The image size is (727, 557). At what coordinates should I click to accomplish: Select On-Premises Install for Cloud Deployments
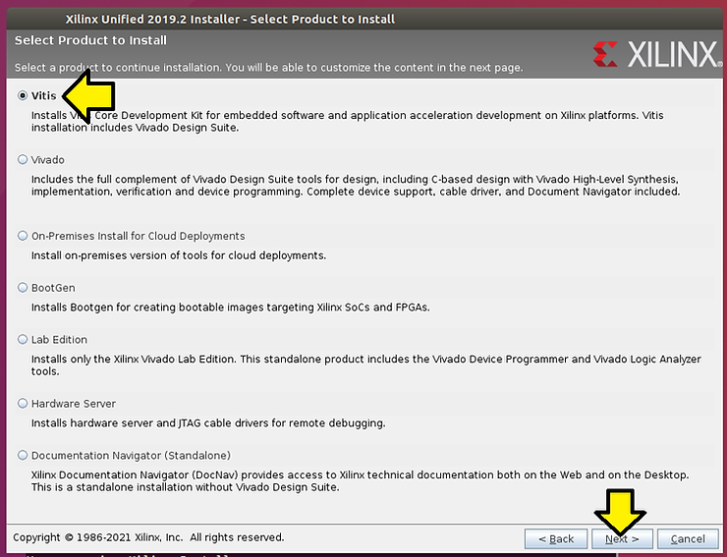pos(23,236)
